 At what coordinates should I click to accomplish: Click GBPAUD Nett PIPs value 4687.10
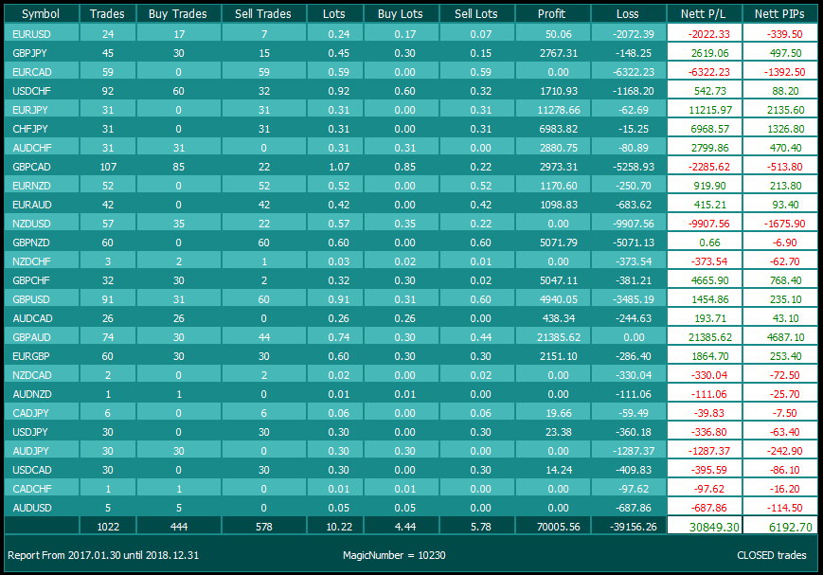pos(785,337)
